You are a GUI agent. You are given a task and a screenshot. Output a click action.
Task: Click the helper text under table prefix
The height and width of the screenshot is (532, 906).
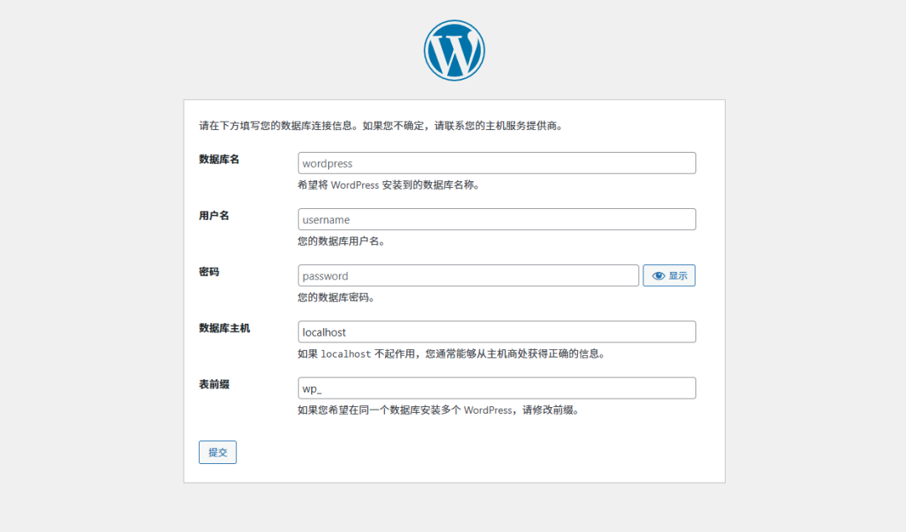pyautogui.click(x=437, y=410)
